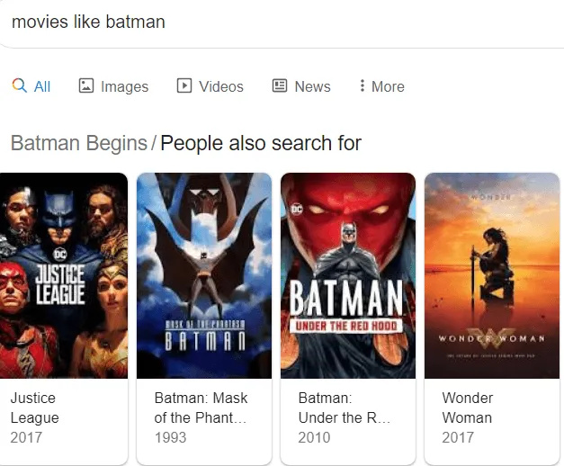
Task: Click the Images tab picture icon
Action: [x=86, y=86]
